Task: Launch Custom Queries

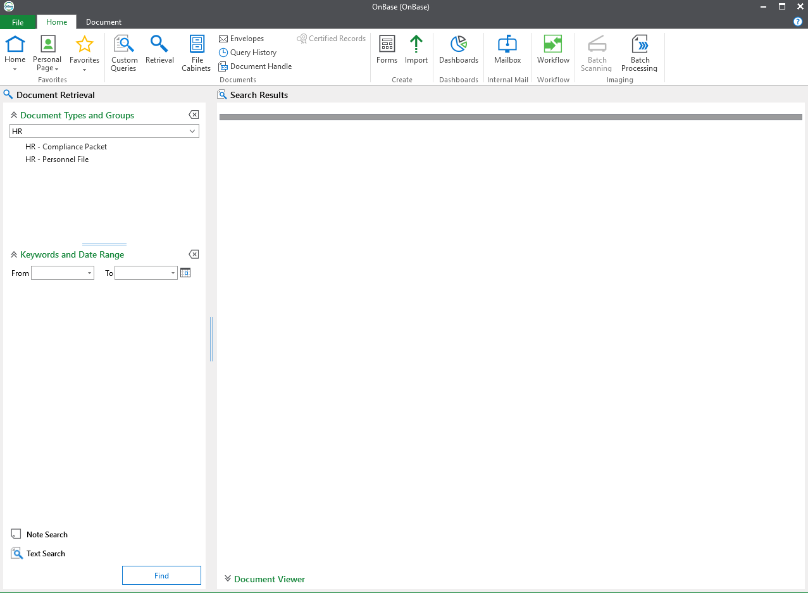Action: click(x=124, y=54)
